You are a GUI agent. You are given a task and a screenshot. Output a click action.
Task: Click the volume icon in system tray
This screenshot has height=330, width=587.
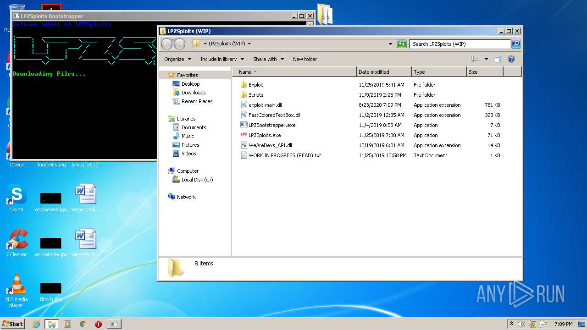pyautogui.click(x=521, y=324)
